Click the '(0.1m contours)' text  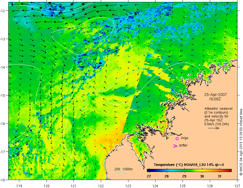[216, 113]
